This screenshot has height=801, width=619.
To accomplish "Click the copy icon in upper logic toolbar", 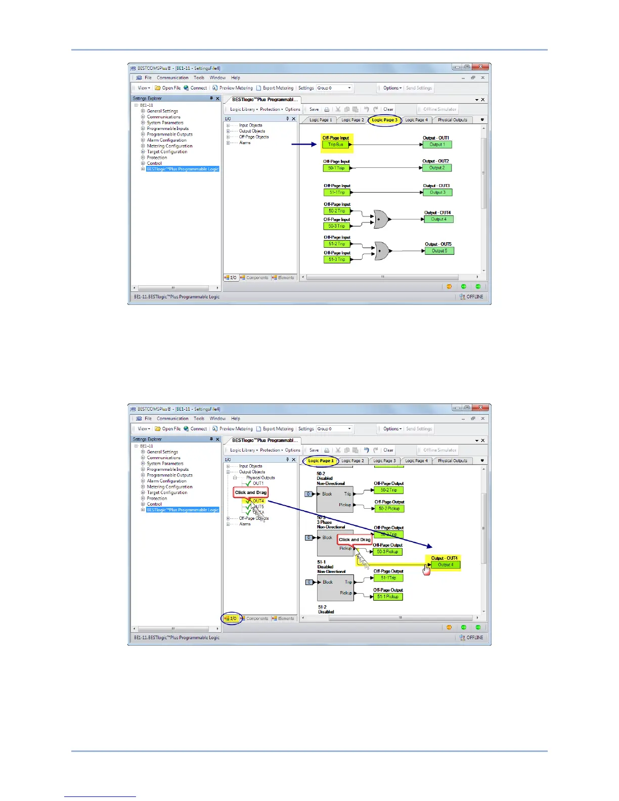I will (x=347, y=109).
